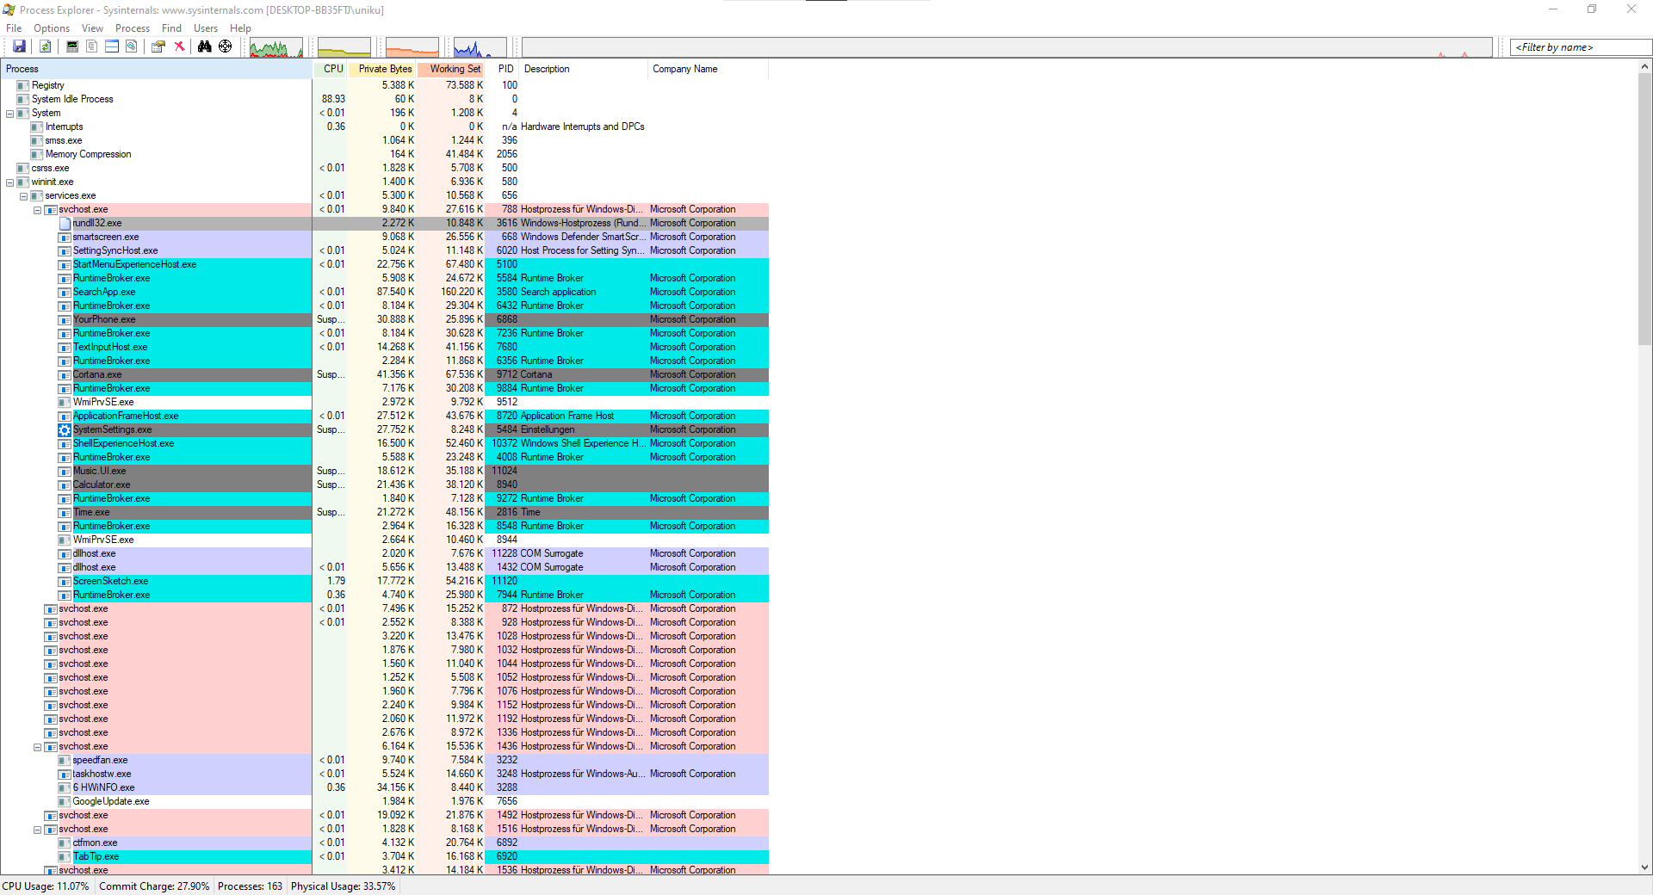Sort by the Working Set column header
1653x895 pixels.
click(450, 69)
